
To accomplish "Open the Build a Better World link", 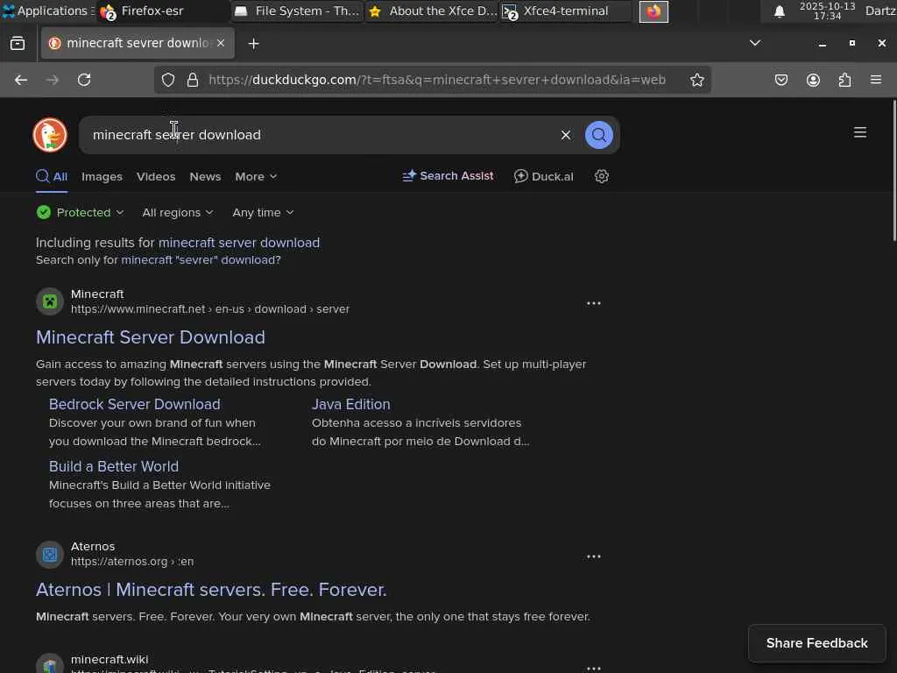I will tap(114, 466).
